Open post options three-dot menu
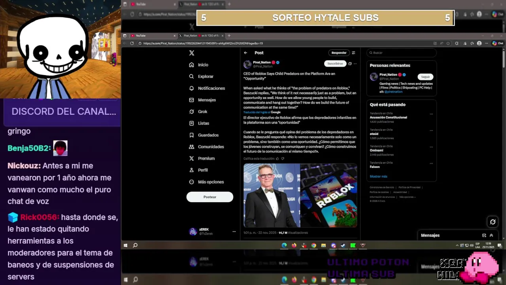 click(355, 63)
